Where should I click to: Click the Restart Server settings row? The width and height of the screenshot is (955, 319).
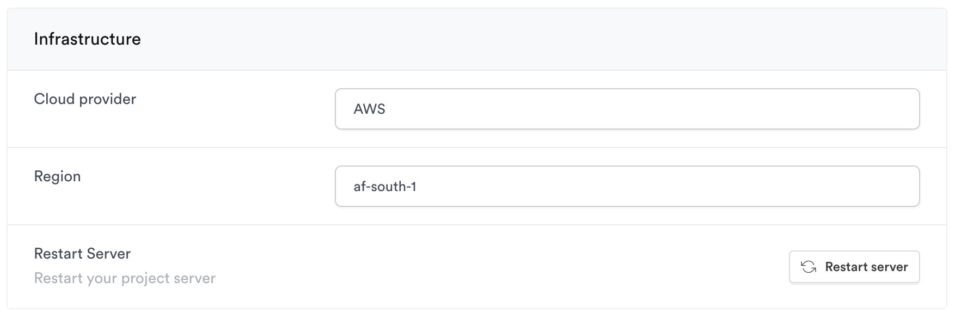(477, 267)
